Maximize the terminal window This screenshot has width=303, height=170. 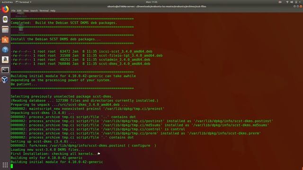click(298, 6)
